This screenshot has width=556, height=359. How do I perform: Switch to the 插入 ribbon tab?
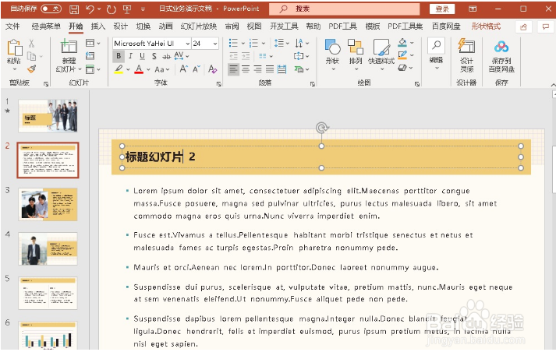coord(98,26)
